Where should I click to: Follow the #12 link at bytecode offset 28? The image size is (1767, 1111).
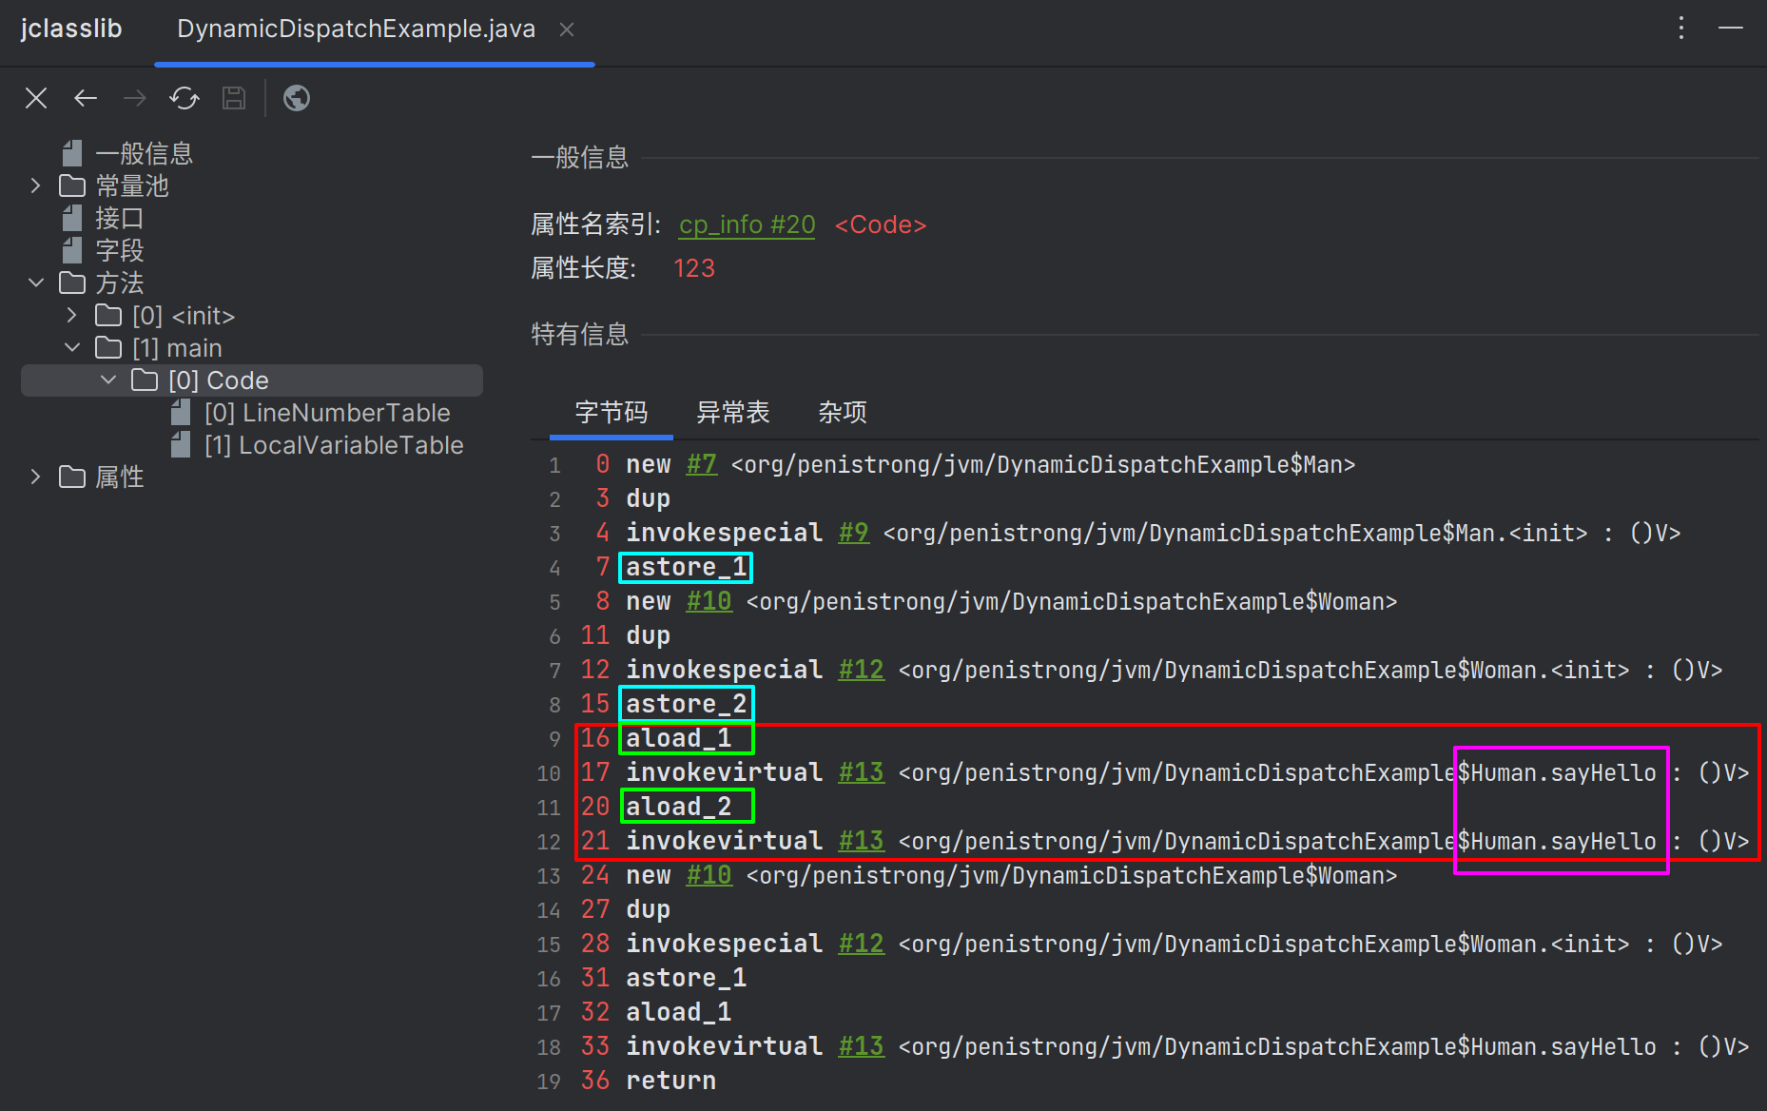pos(862,944)
